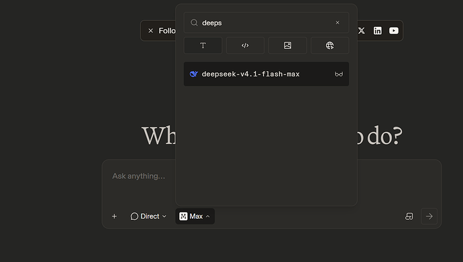This screenshot has width=463, height=262.
Task: Dismiss the Follow banner with the X
Action: tap(150, 31)
